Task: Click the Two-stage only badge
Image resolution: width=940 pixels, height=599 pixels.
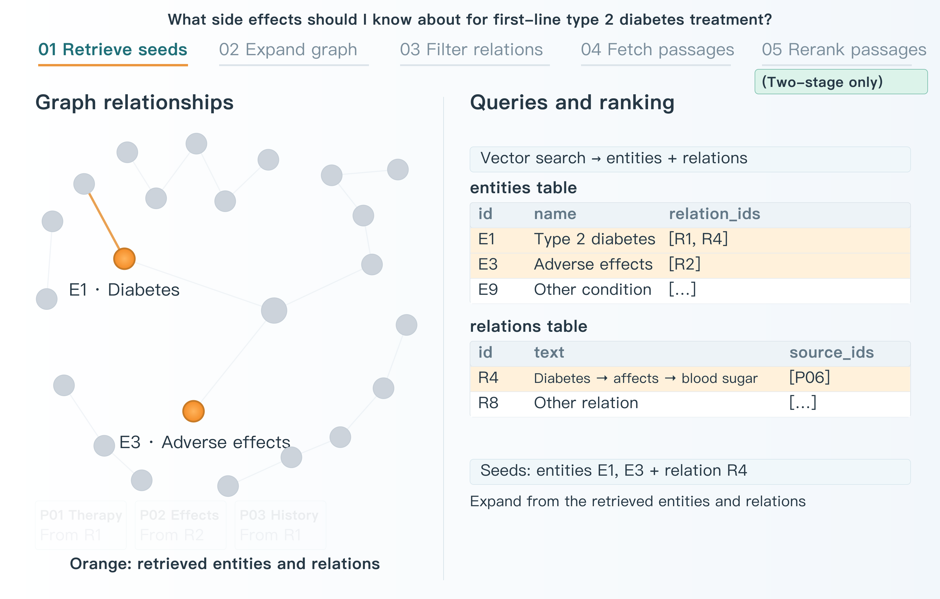Action: [x=841, y=82]
